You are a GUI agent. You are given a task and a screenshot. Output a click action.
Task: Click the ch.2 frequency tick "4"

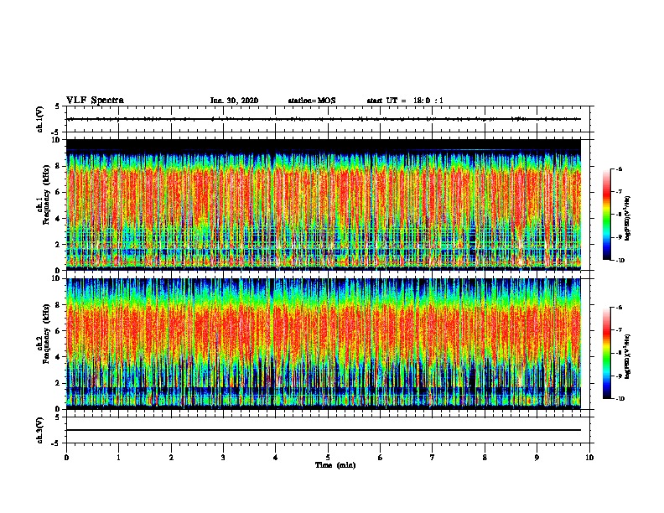click(x=58, y=358)
